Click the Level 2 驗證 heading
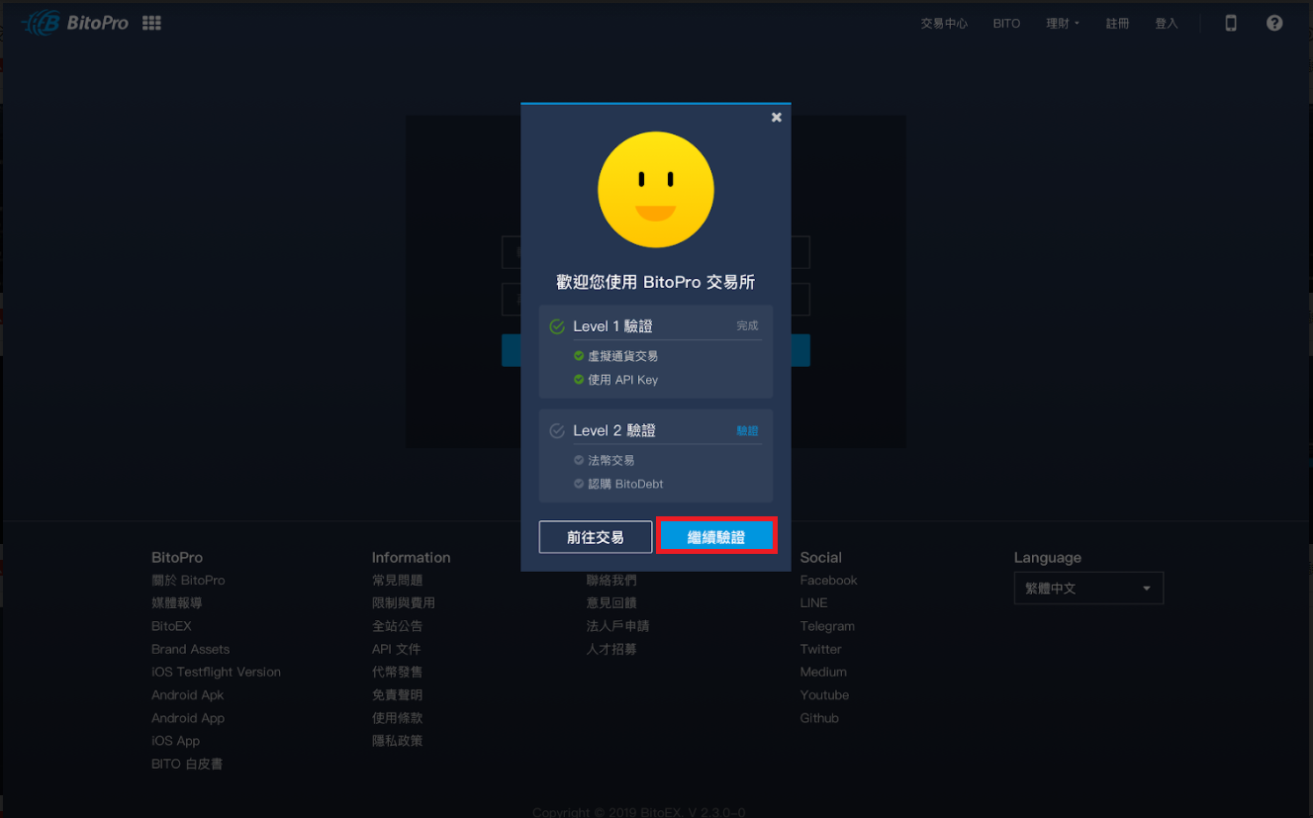The image size is (1313, 818). 614,431
